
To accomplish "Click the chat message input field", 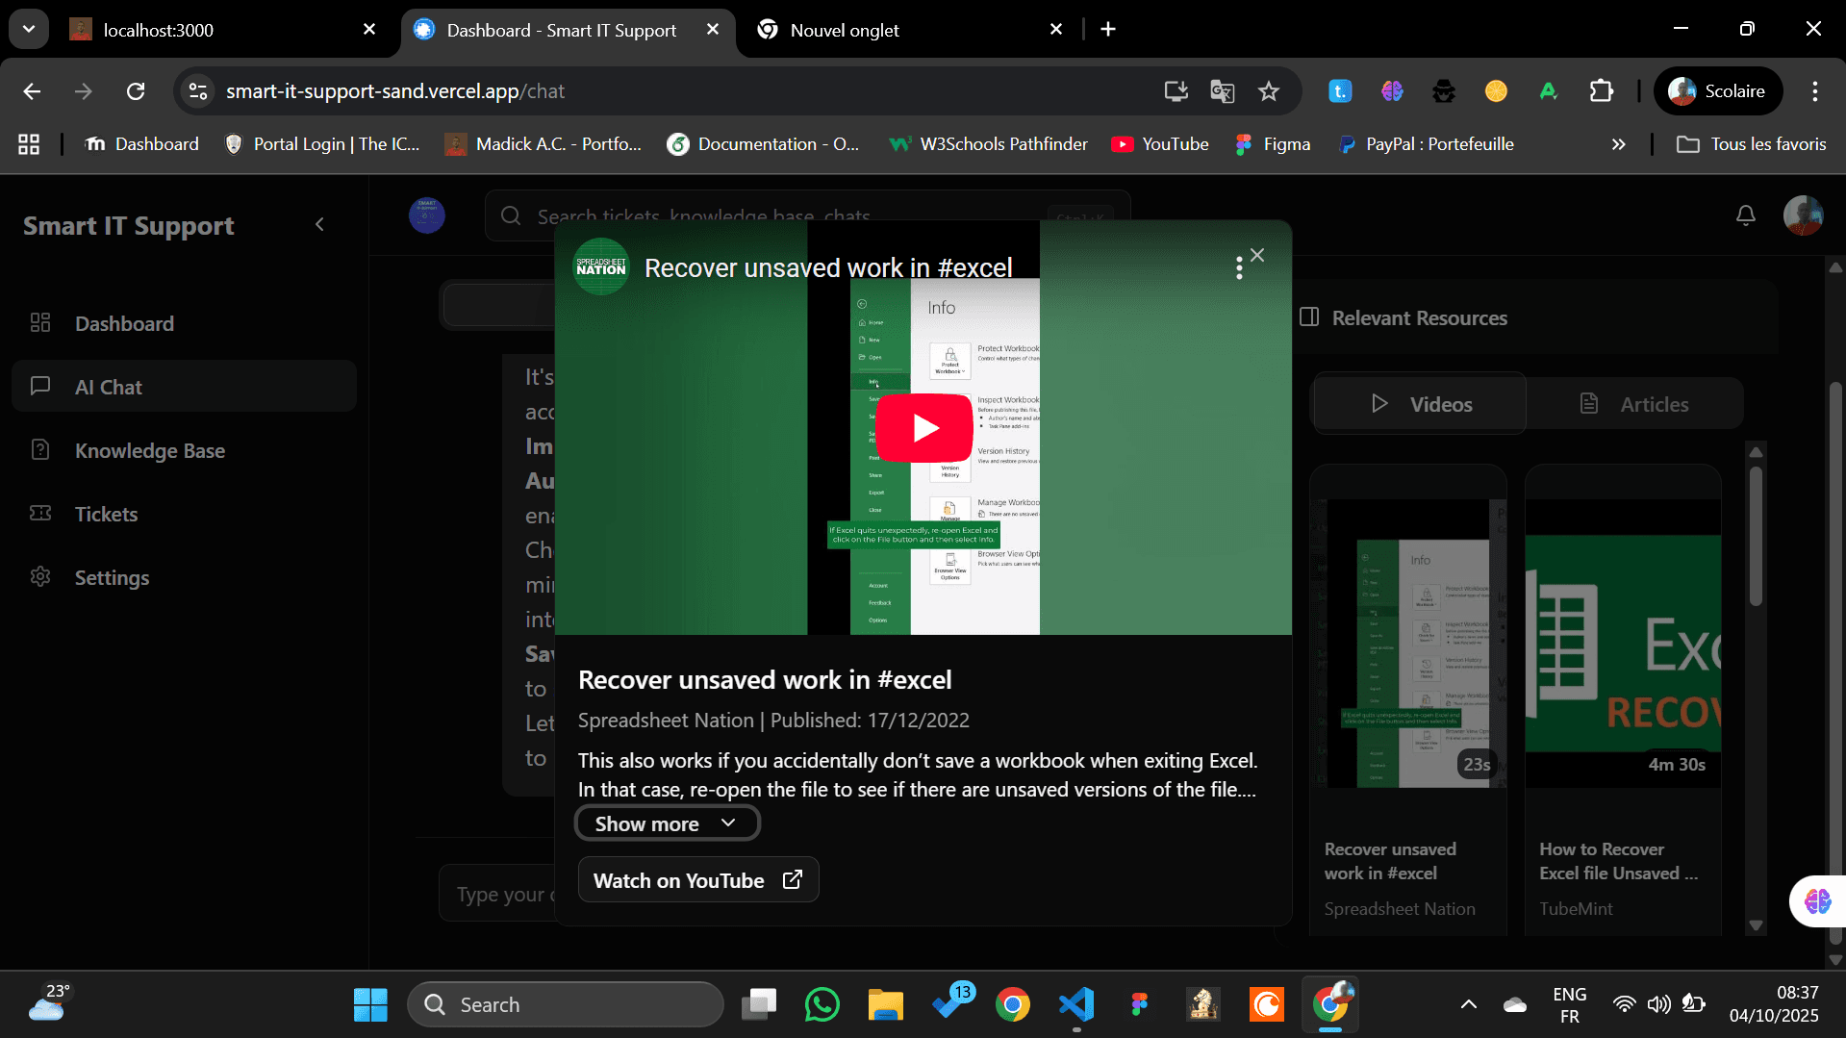I will pos(496,895).
